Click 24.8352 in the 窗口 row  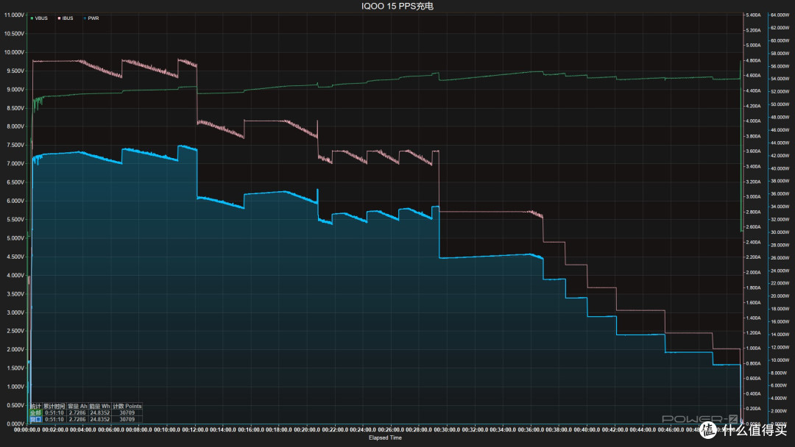click(100, 419)
